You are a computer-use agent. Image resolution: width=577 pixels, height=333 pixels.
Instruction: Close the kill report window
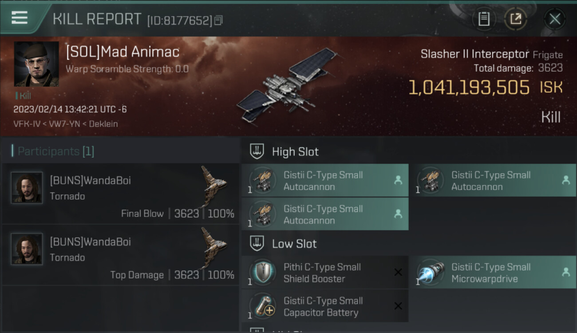click(x=554, y=19)
